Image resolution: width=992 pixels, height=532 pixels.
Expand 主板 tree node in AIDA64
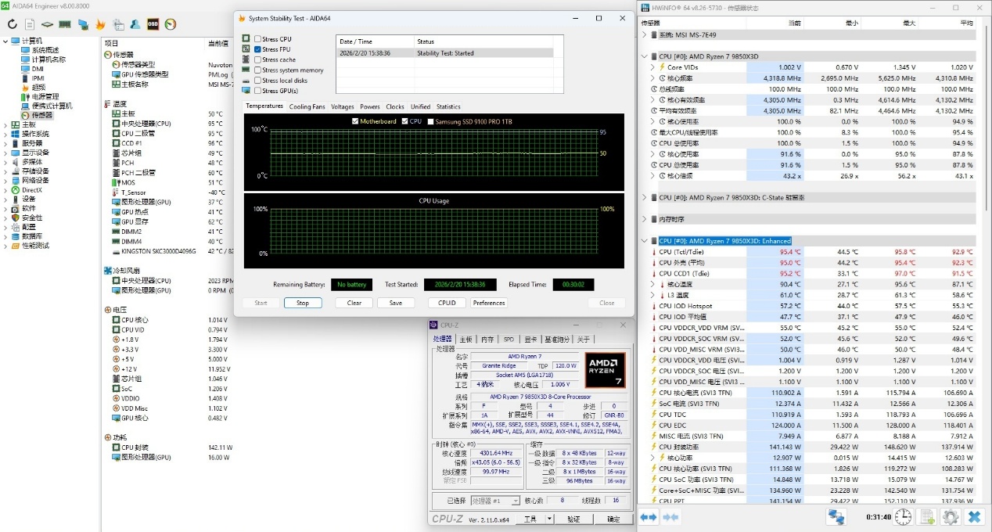click(x=5, y=124)
